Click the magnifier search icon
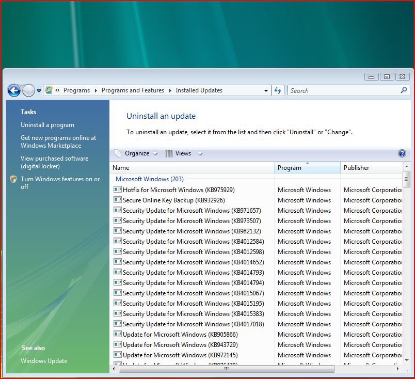The width and height of the screenshot is (415, 379). (404, 90)
